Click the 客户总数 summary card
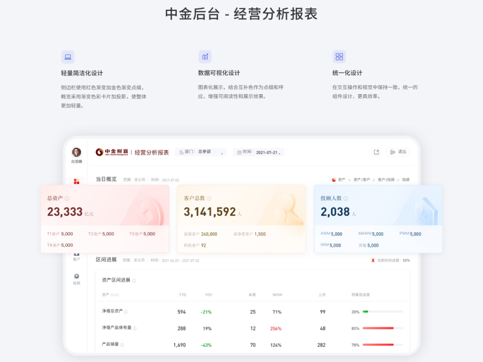This screenshot has height=362, width=483. tap(241, 218)
